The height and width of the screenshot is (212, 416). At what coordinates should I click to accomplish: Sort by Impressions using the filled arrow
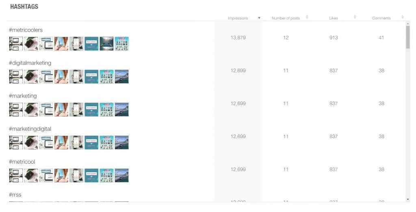(259, 18)
